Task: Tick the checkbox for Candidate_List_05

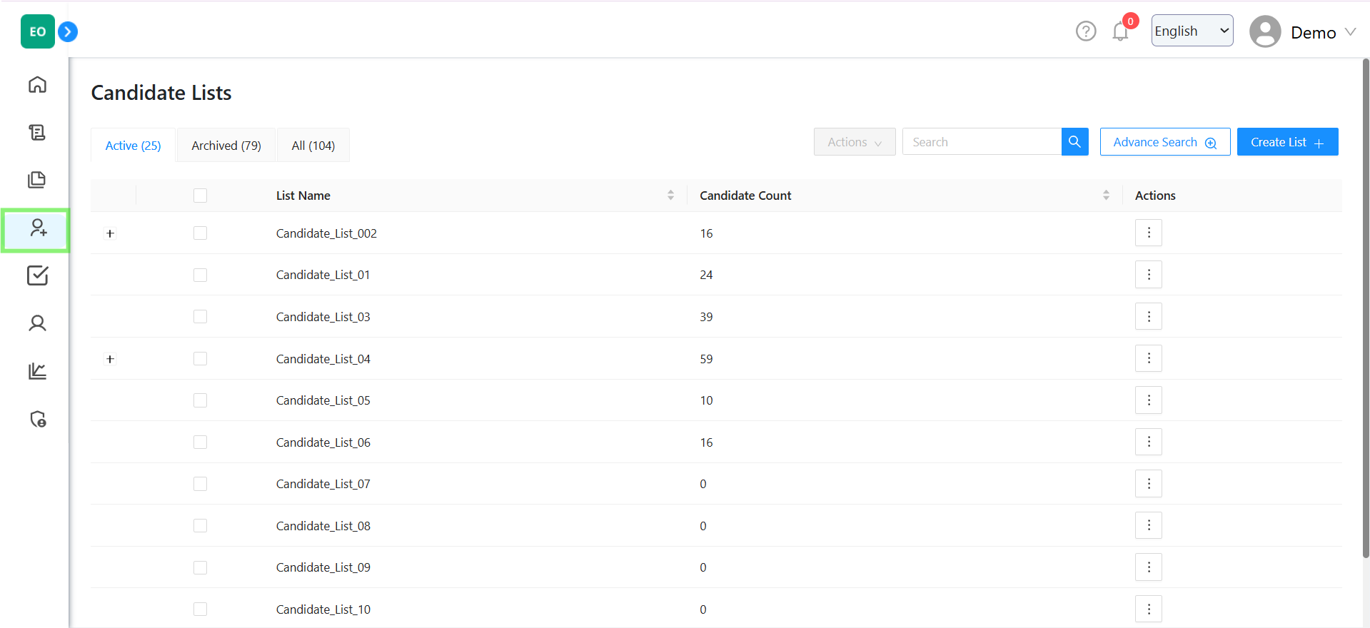Action: (x=200, y=400)
